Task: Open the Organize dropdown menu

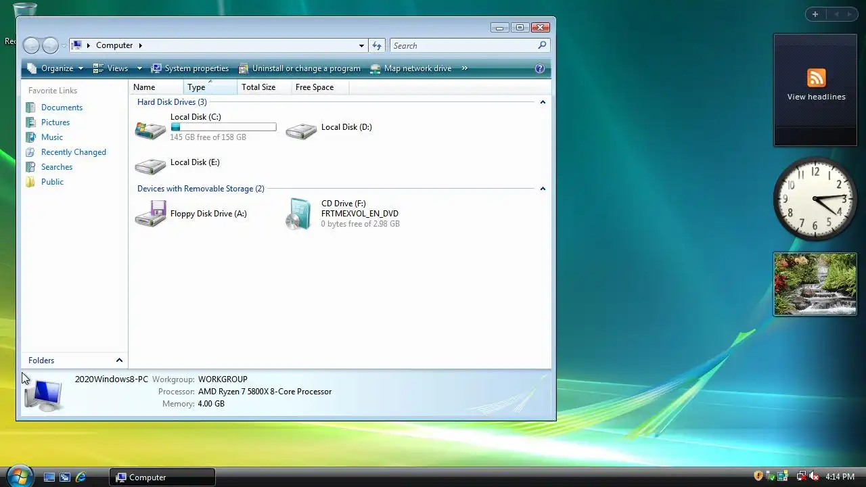Action: click(55, 68)
